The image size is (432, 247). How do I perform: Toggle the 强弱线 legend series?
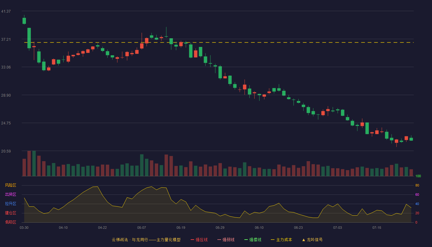pyautogui.click(x=226, y=240)
